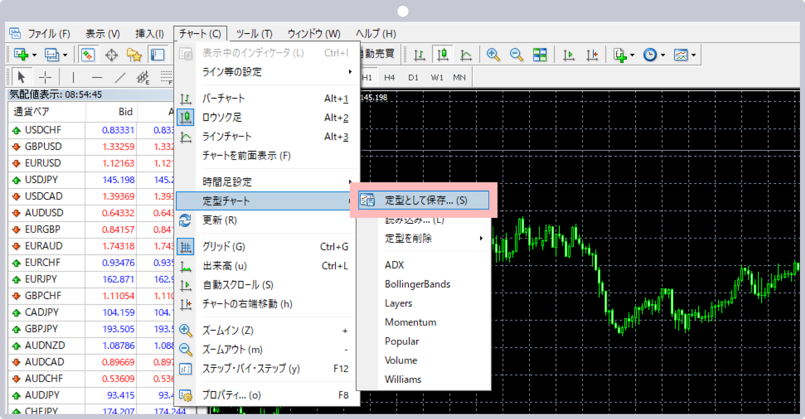Viewport: 805px width, 419px height.
Task: Choose the BollingerBands template
Action: coord(417,284)
